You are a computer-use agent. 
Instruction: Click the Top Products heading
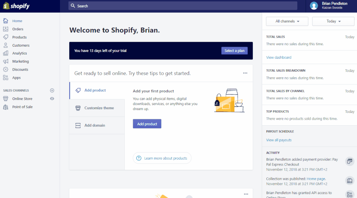pyautogui.click(x=277, y=111)
